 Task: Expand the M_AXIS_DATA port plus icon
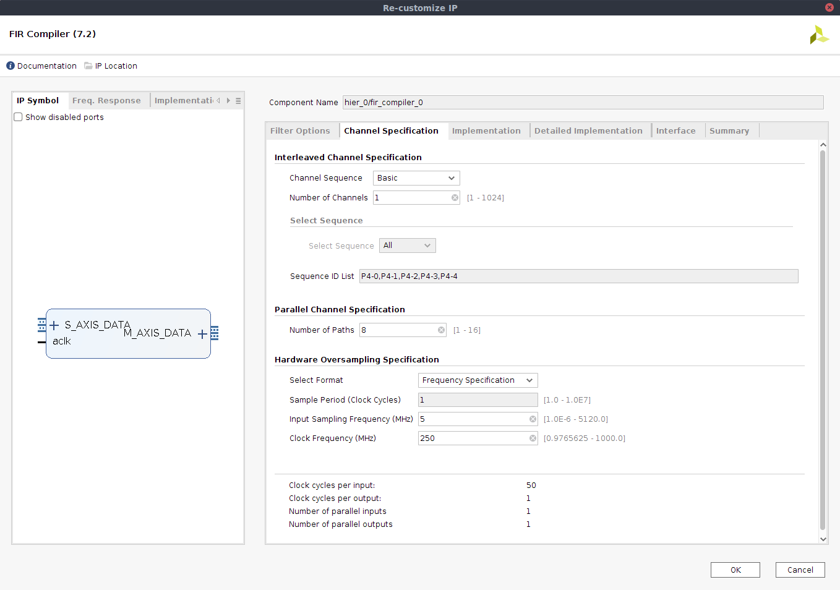point(202,334)
